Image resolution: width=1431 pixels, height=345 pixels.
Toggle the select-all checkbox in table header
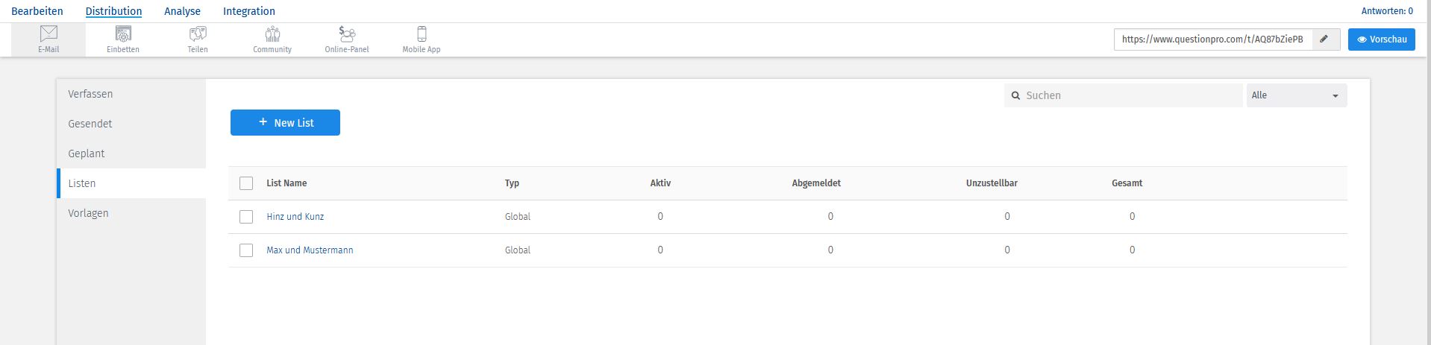tap(246, 183)
